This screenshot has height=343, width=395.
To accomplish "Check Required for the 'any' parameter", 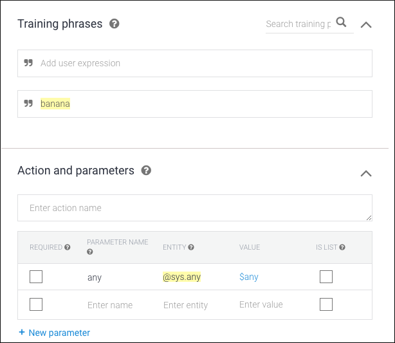I will coord(36,277).
